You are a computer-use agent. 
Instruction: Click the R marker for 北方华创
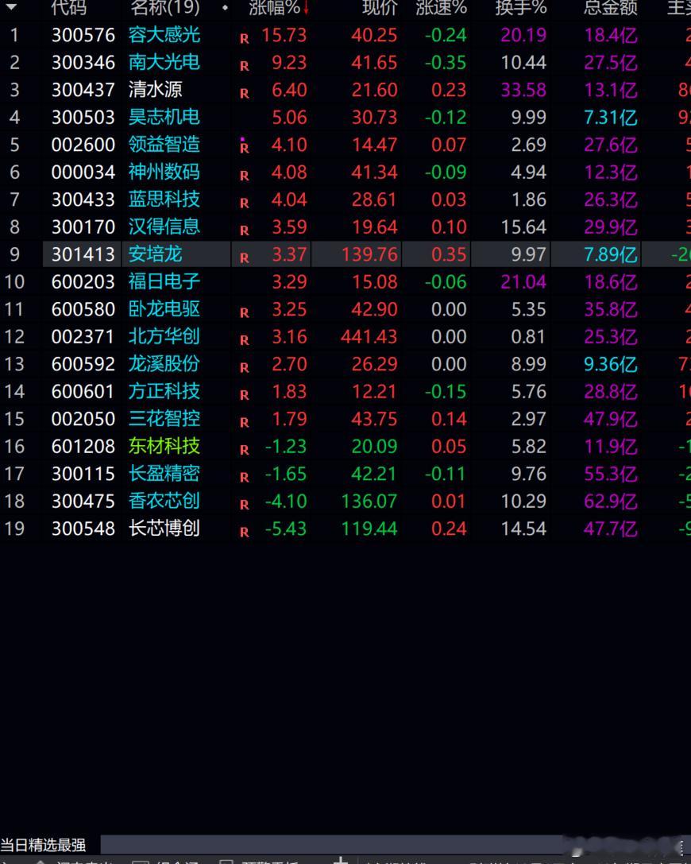pos(245,340)
